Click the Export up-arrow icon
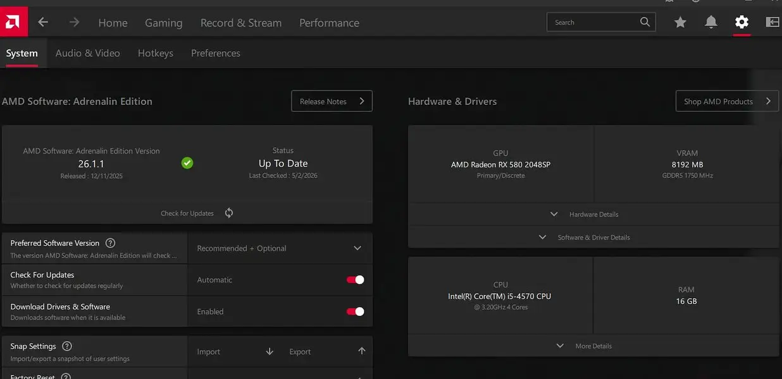The image size is (782, 379). [362, 351]
